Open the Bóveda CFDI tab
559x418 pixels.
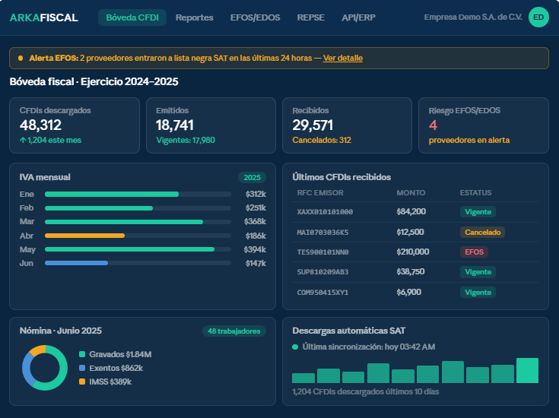tap(132, 17)
